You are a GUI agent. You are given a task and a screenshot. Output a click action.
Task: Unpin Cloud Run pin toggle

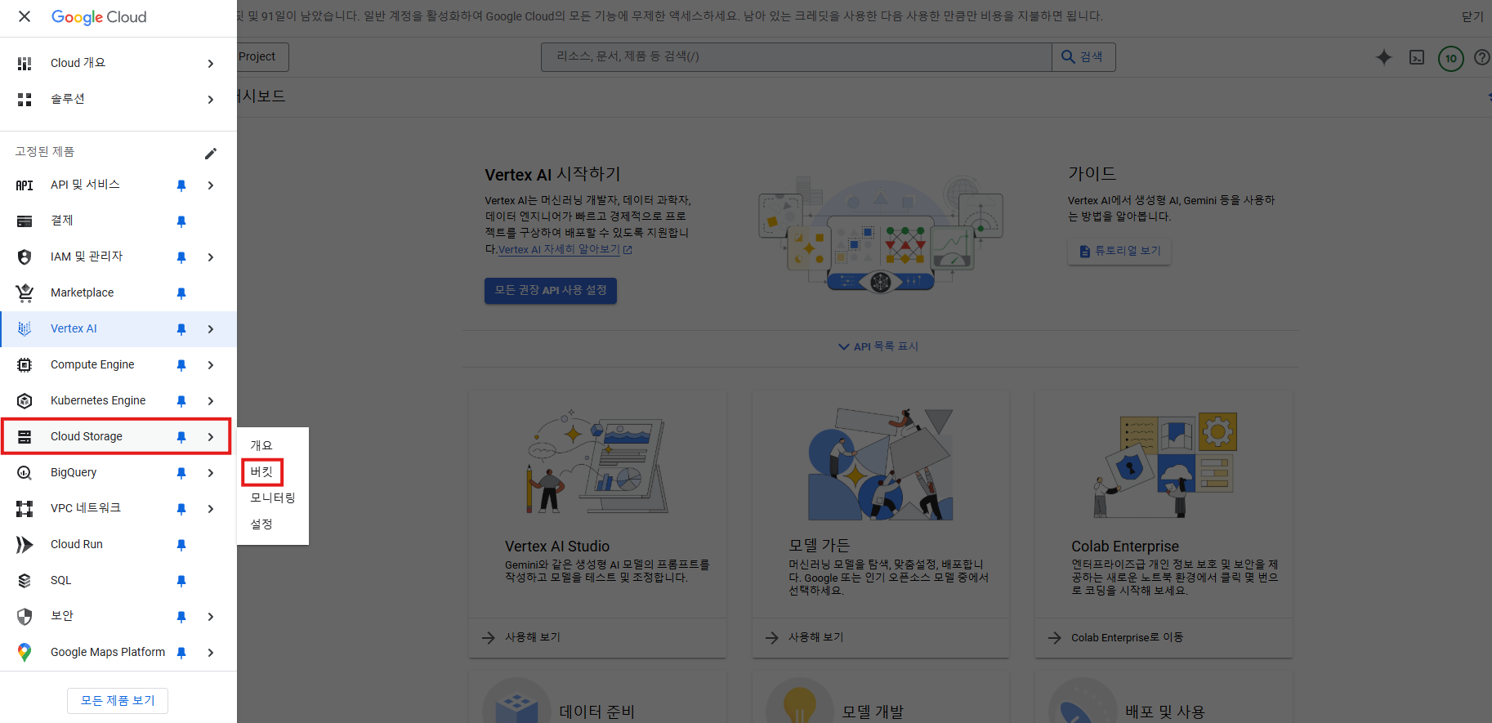181,545
